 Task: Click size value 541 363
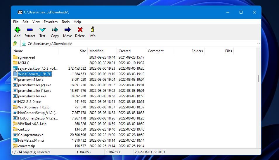(80, 102)
